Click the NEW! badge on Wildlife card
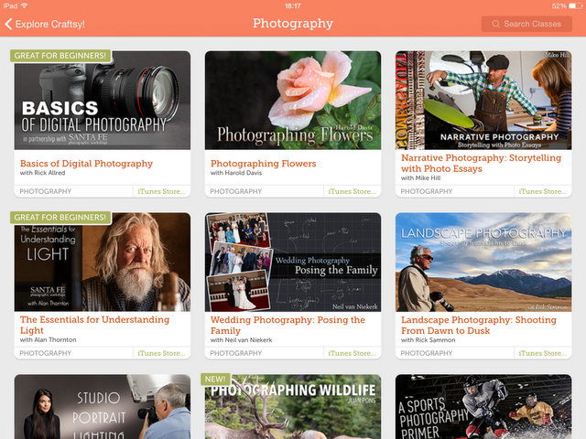 click(x=215, y=379)
